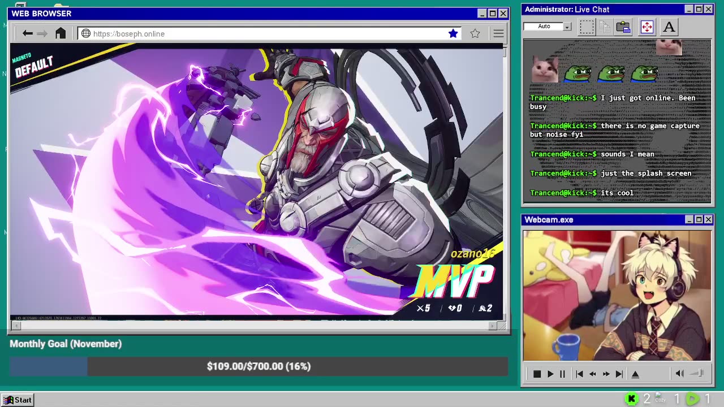The image size is (724, 407).
Task: Mute audio with the speaker icon
Action: click(680, 374)
